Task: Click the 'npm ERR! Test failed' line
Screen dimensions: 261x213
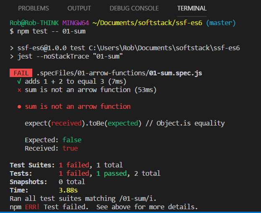Action: click(104, 207)
